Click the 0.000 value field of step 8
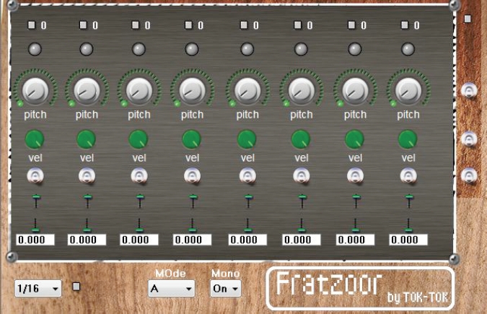487x314 pixels. 408,240
